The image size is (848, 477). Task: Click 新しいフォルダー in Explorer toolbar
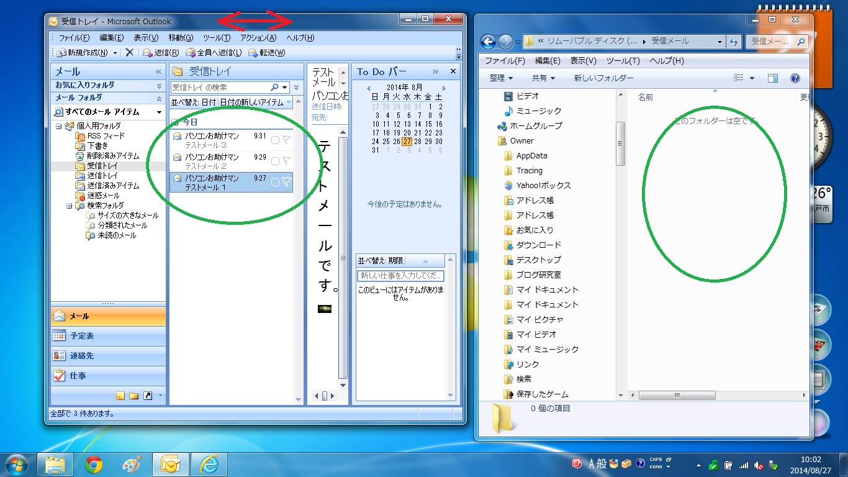pos(603,78)
